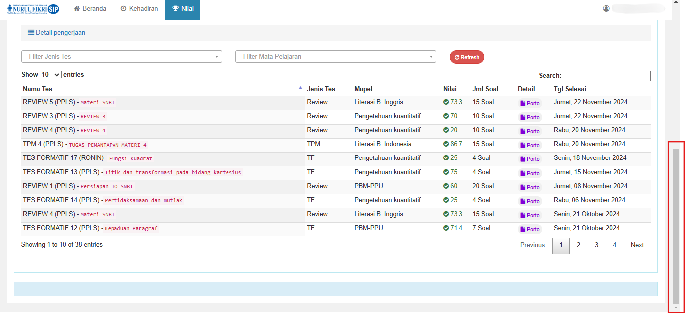
Task: Open Porto detail for REVIEW 5 (PPLS)
Action: [530, 103]
